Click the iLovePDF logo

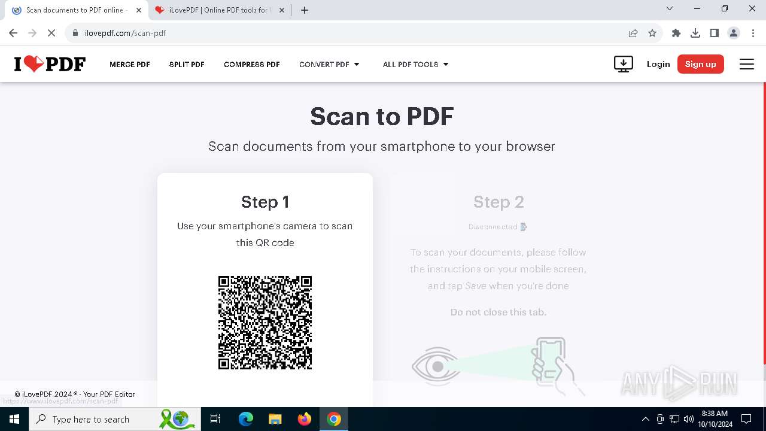pos(50,64)
